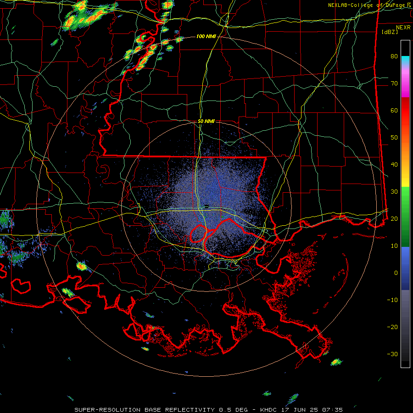Click the 0 dBZ legend value

point(396,273)
